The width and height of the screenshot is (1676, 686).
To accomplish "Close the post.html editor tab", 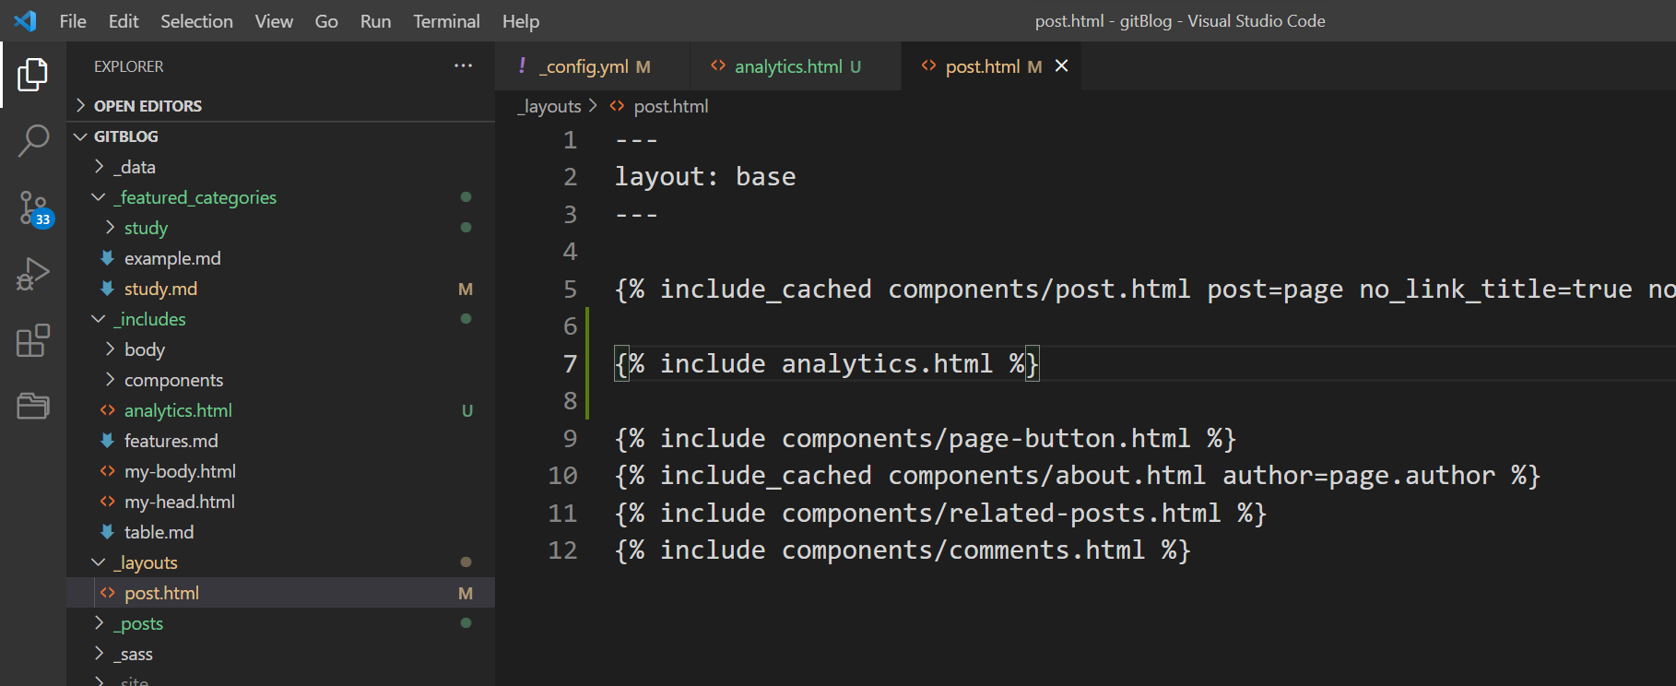I will [x=1061, y=65].
